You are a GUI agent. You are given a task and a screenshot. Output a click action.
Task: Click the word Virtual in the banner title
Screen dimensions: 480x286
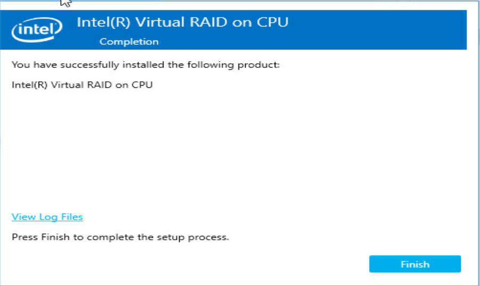tap(160, 22)
